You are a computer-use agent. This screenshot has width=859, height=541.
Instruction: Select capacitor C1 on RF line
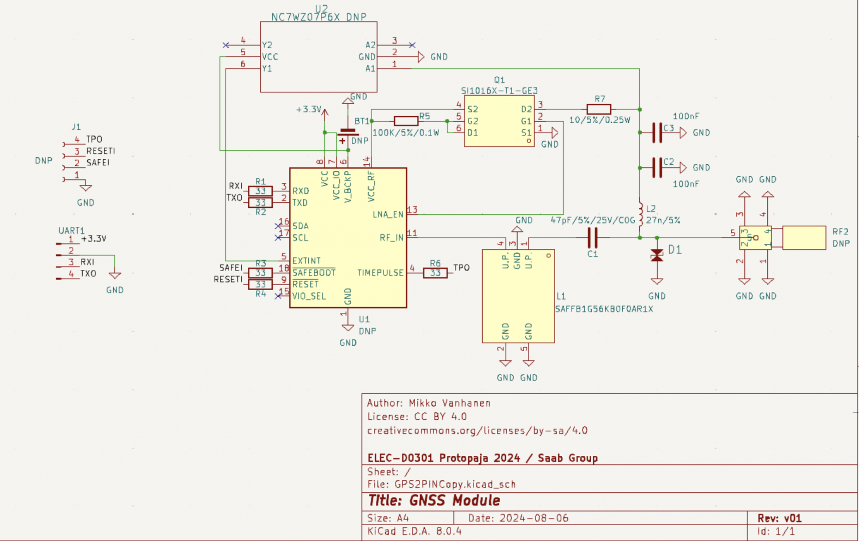pos(593,237)
